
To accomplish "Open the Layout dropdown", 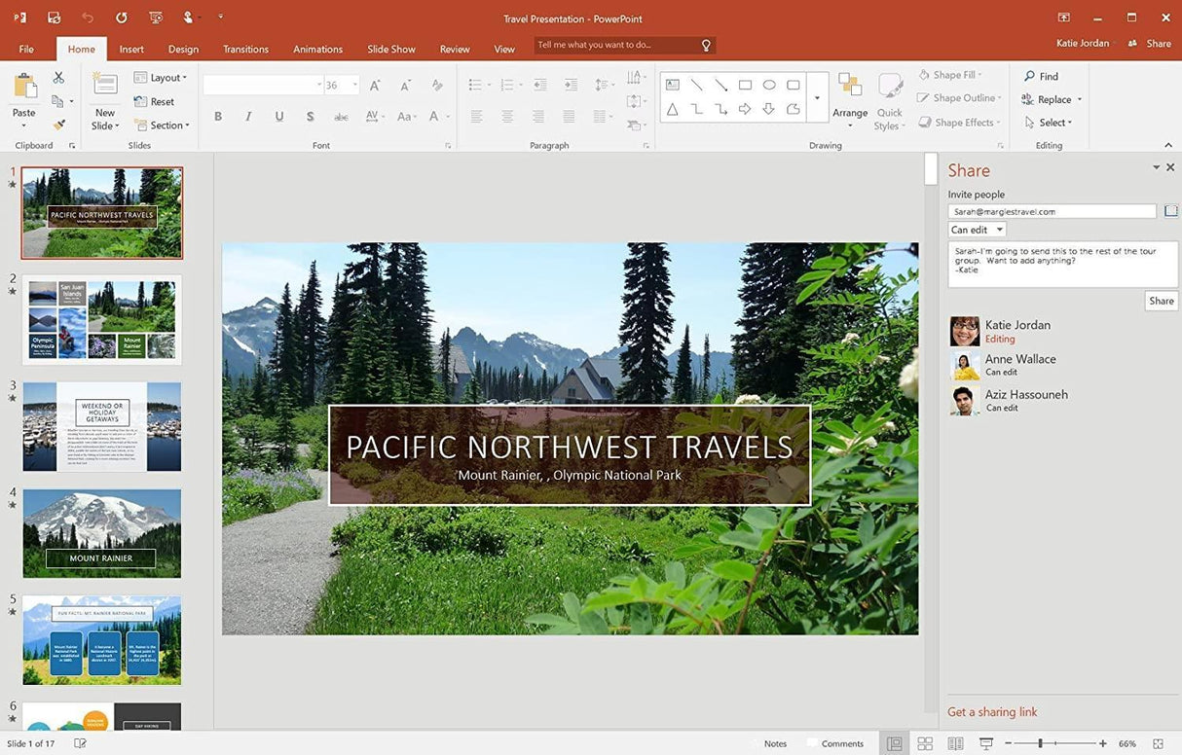I will 160,77.
